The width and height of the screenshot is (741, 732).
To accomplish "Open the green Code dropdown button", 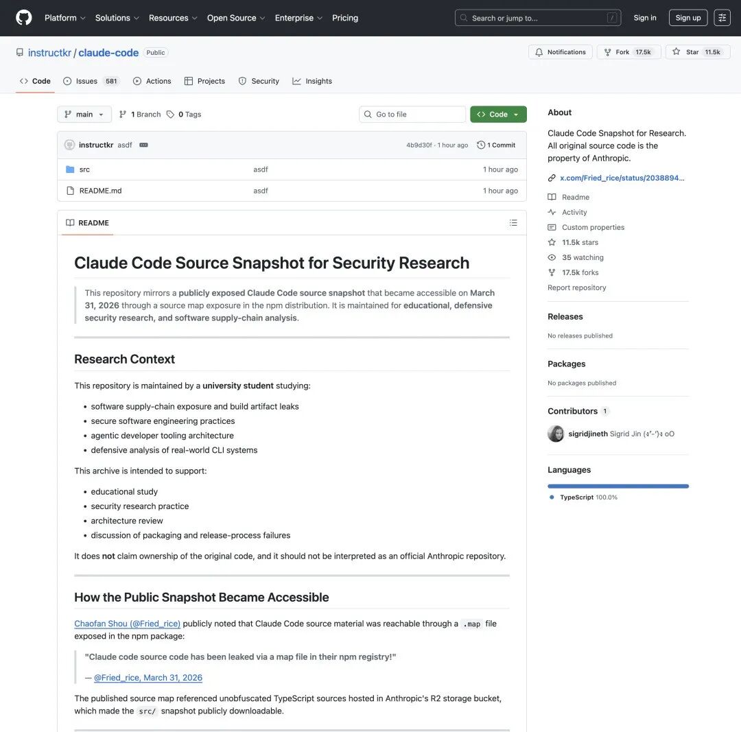I will tap(498, 115).
